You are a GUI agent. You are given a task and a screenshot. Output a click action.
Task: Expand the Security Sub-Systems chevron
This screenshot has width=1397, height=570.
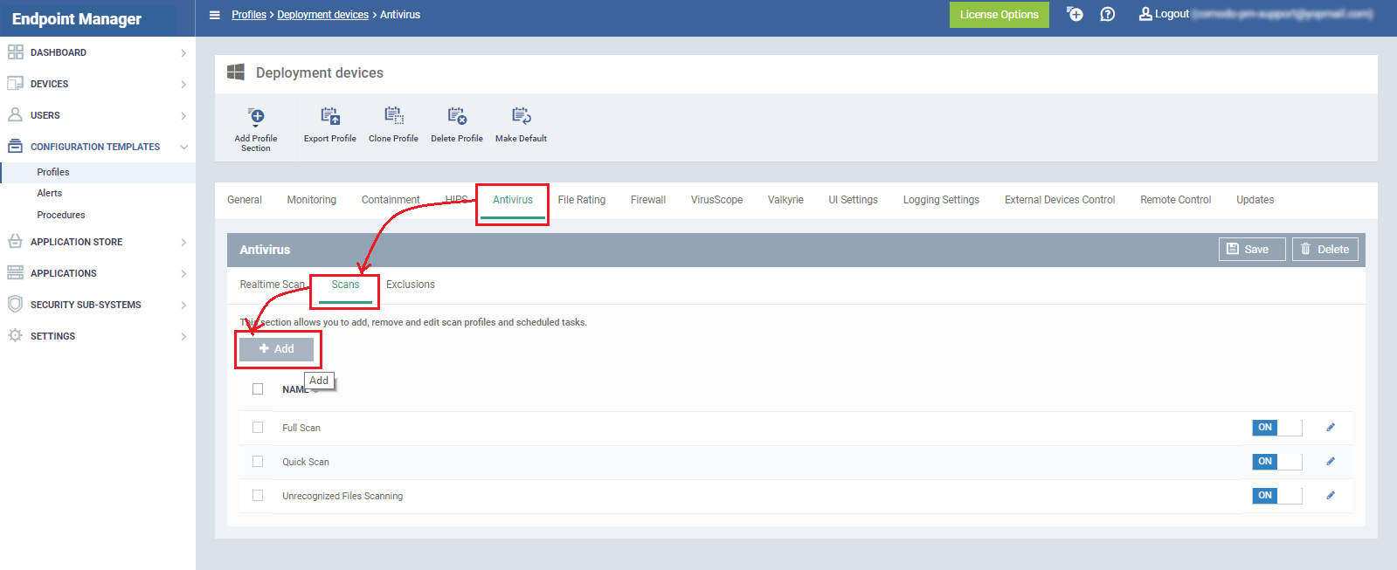183,306
